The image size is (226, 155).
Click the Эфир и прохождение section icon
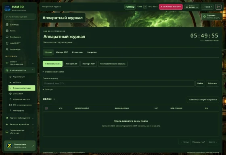[x=7, y=63]
